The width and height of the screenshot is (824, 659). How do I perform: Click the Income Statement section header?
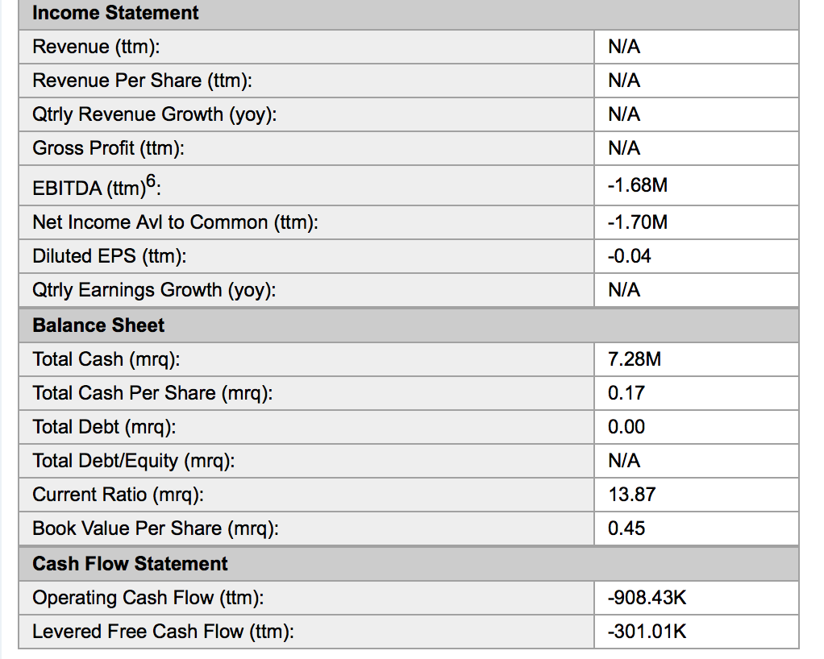(115, 13)
